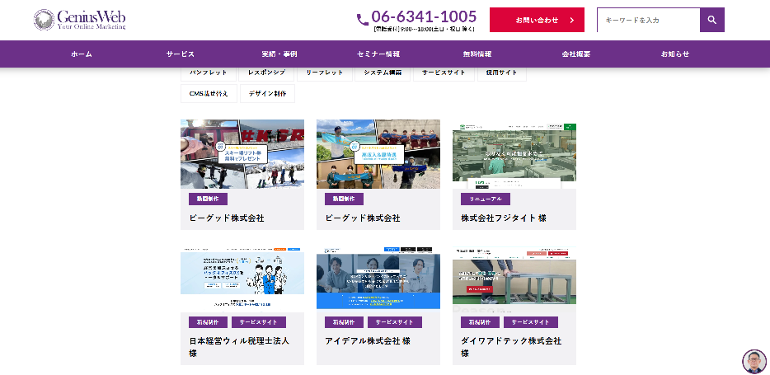
Task: Choose the デザイン制作 filter tag
Action: point(267,94)
